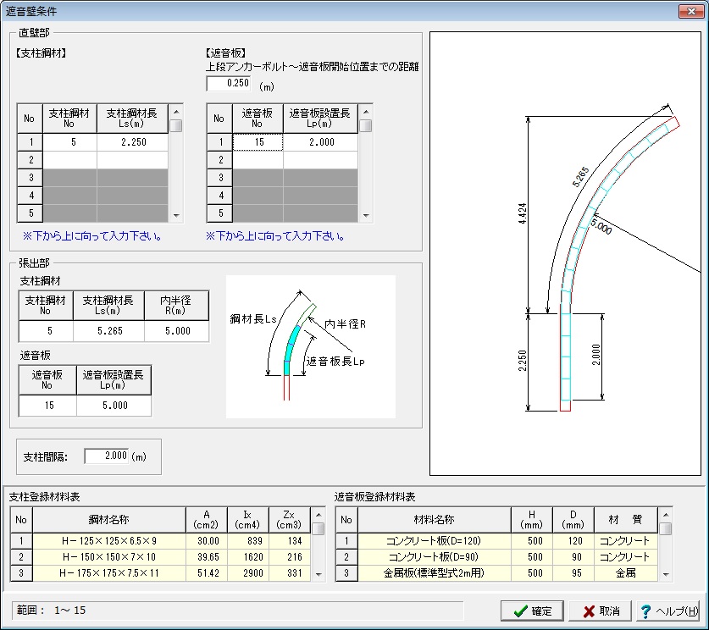709x630 pixels.
Task: Select 支柱鋼材 No cell value 5 in row 1
Action: click(69, 142)
